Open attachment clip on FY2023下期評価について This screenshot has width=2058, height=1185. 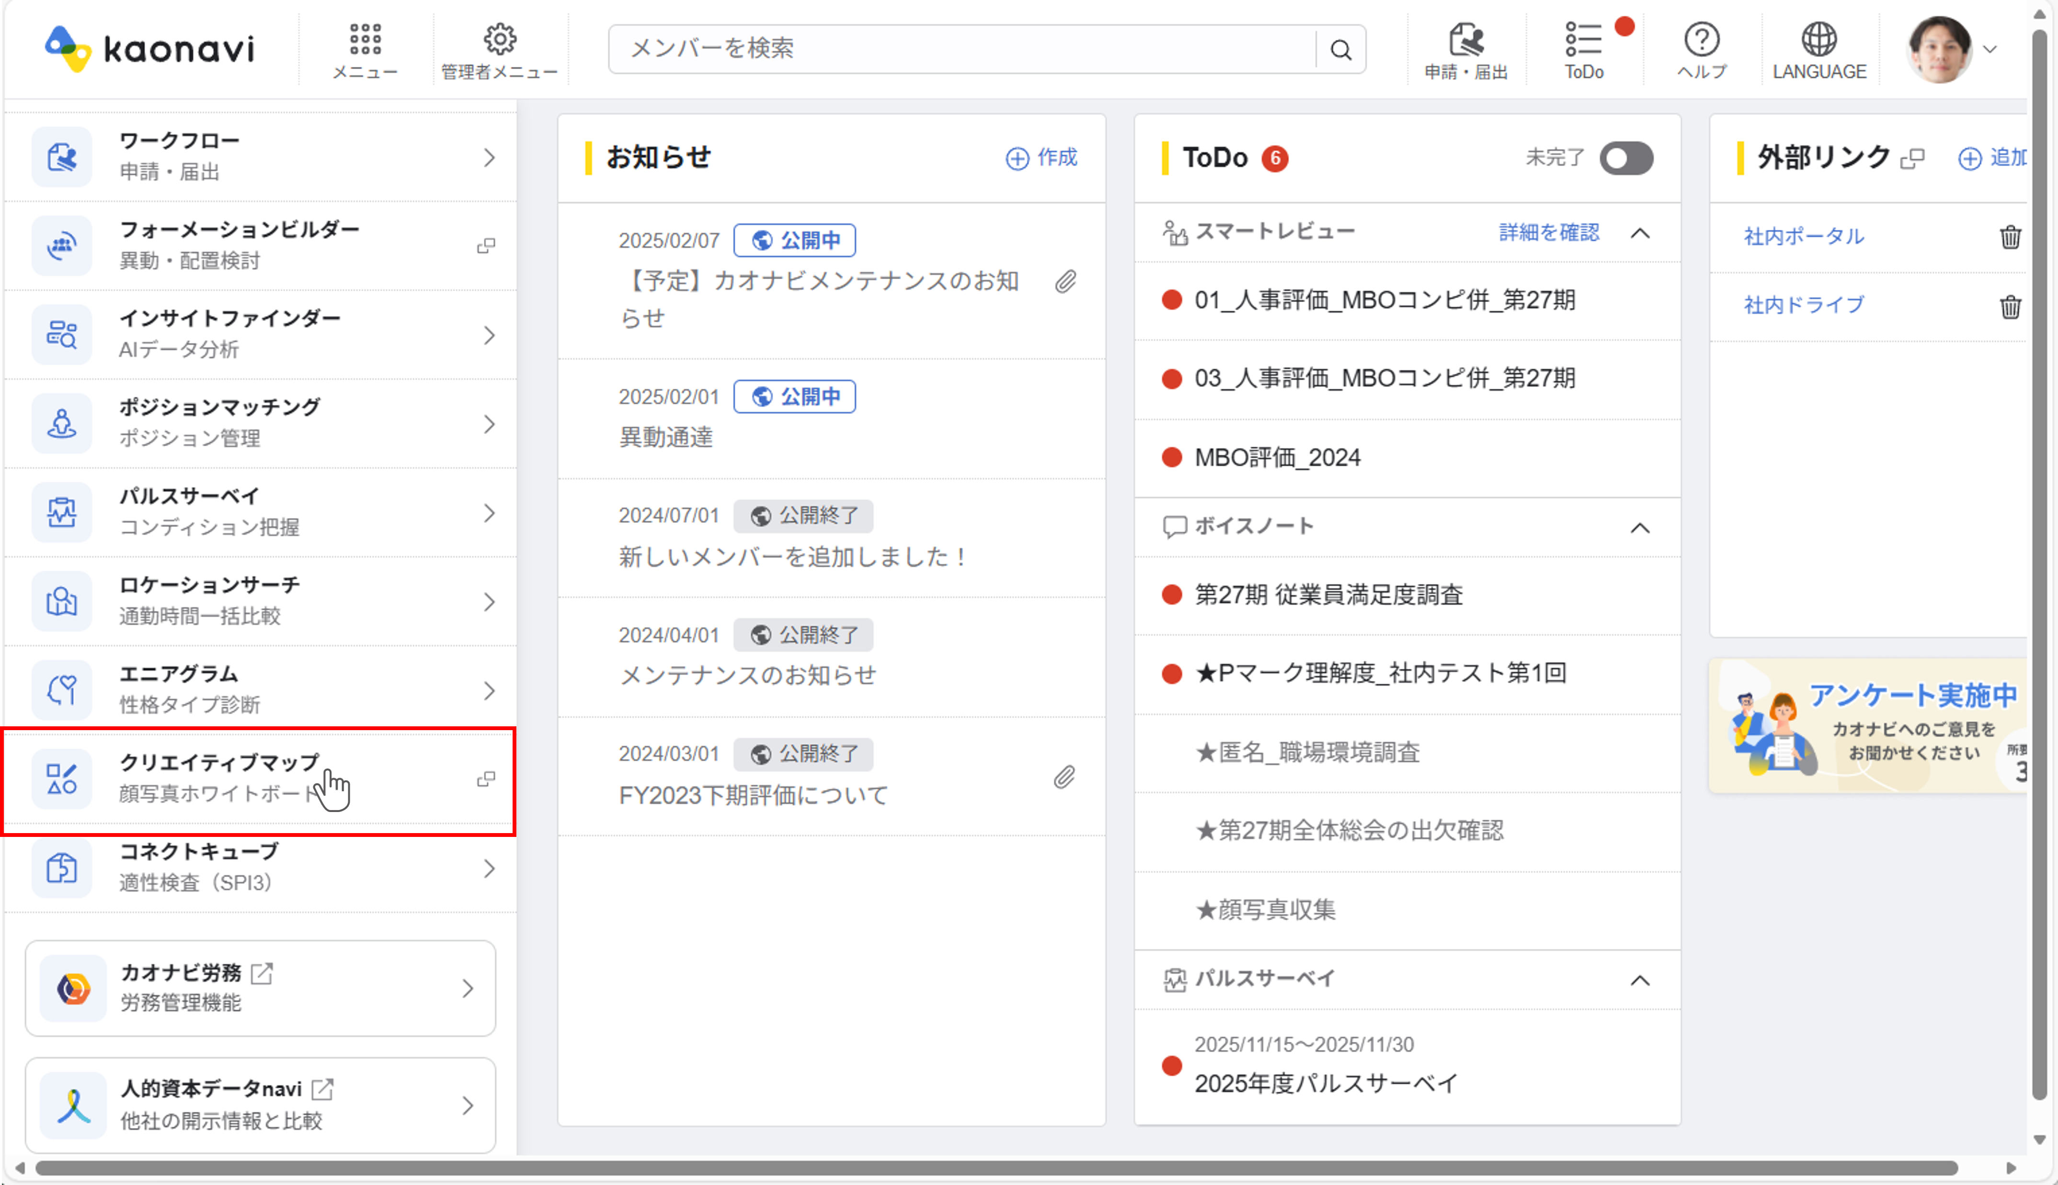[1064, 777]
